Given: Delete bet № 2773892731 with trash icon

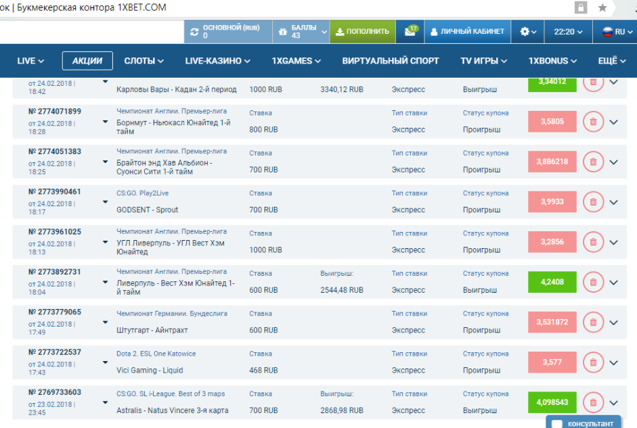Looking at the screenshot, I should click(593, 282).
